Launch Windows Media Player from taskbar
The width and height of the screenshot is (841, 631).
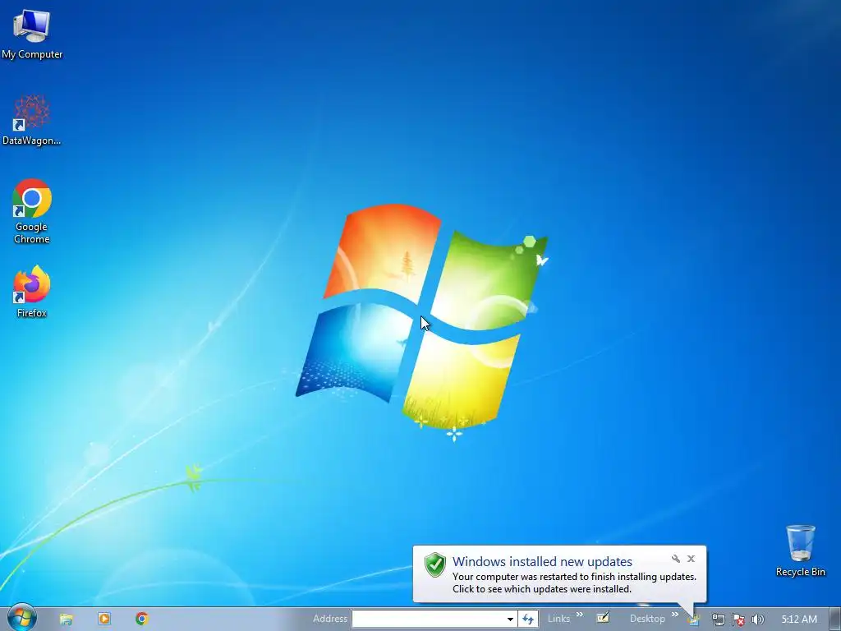[104, 619]
